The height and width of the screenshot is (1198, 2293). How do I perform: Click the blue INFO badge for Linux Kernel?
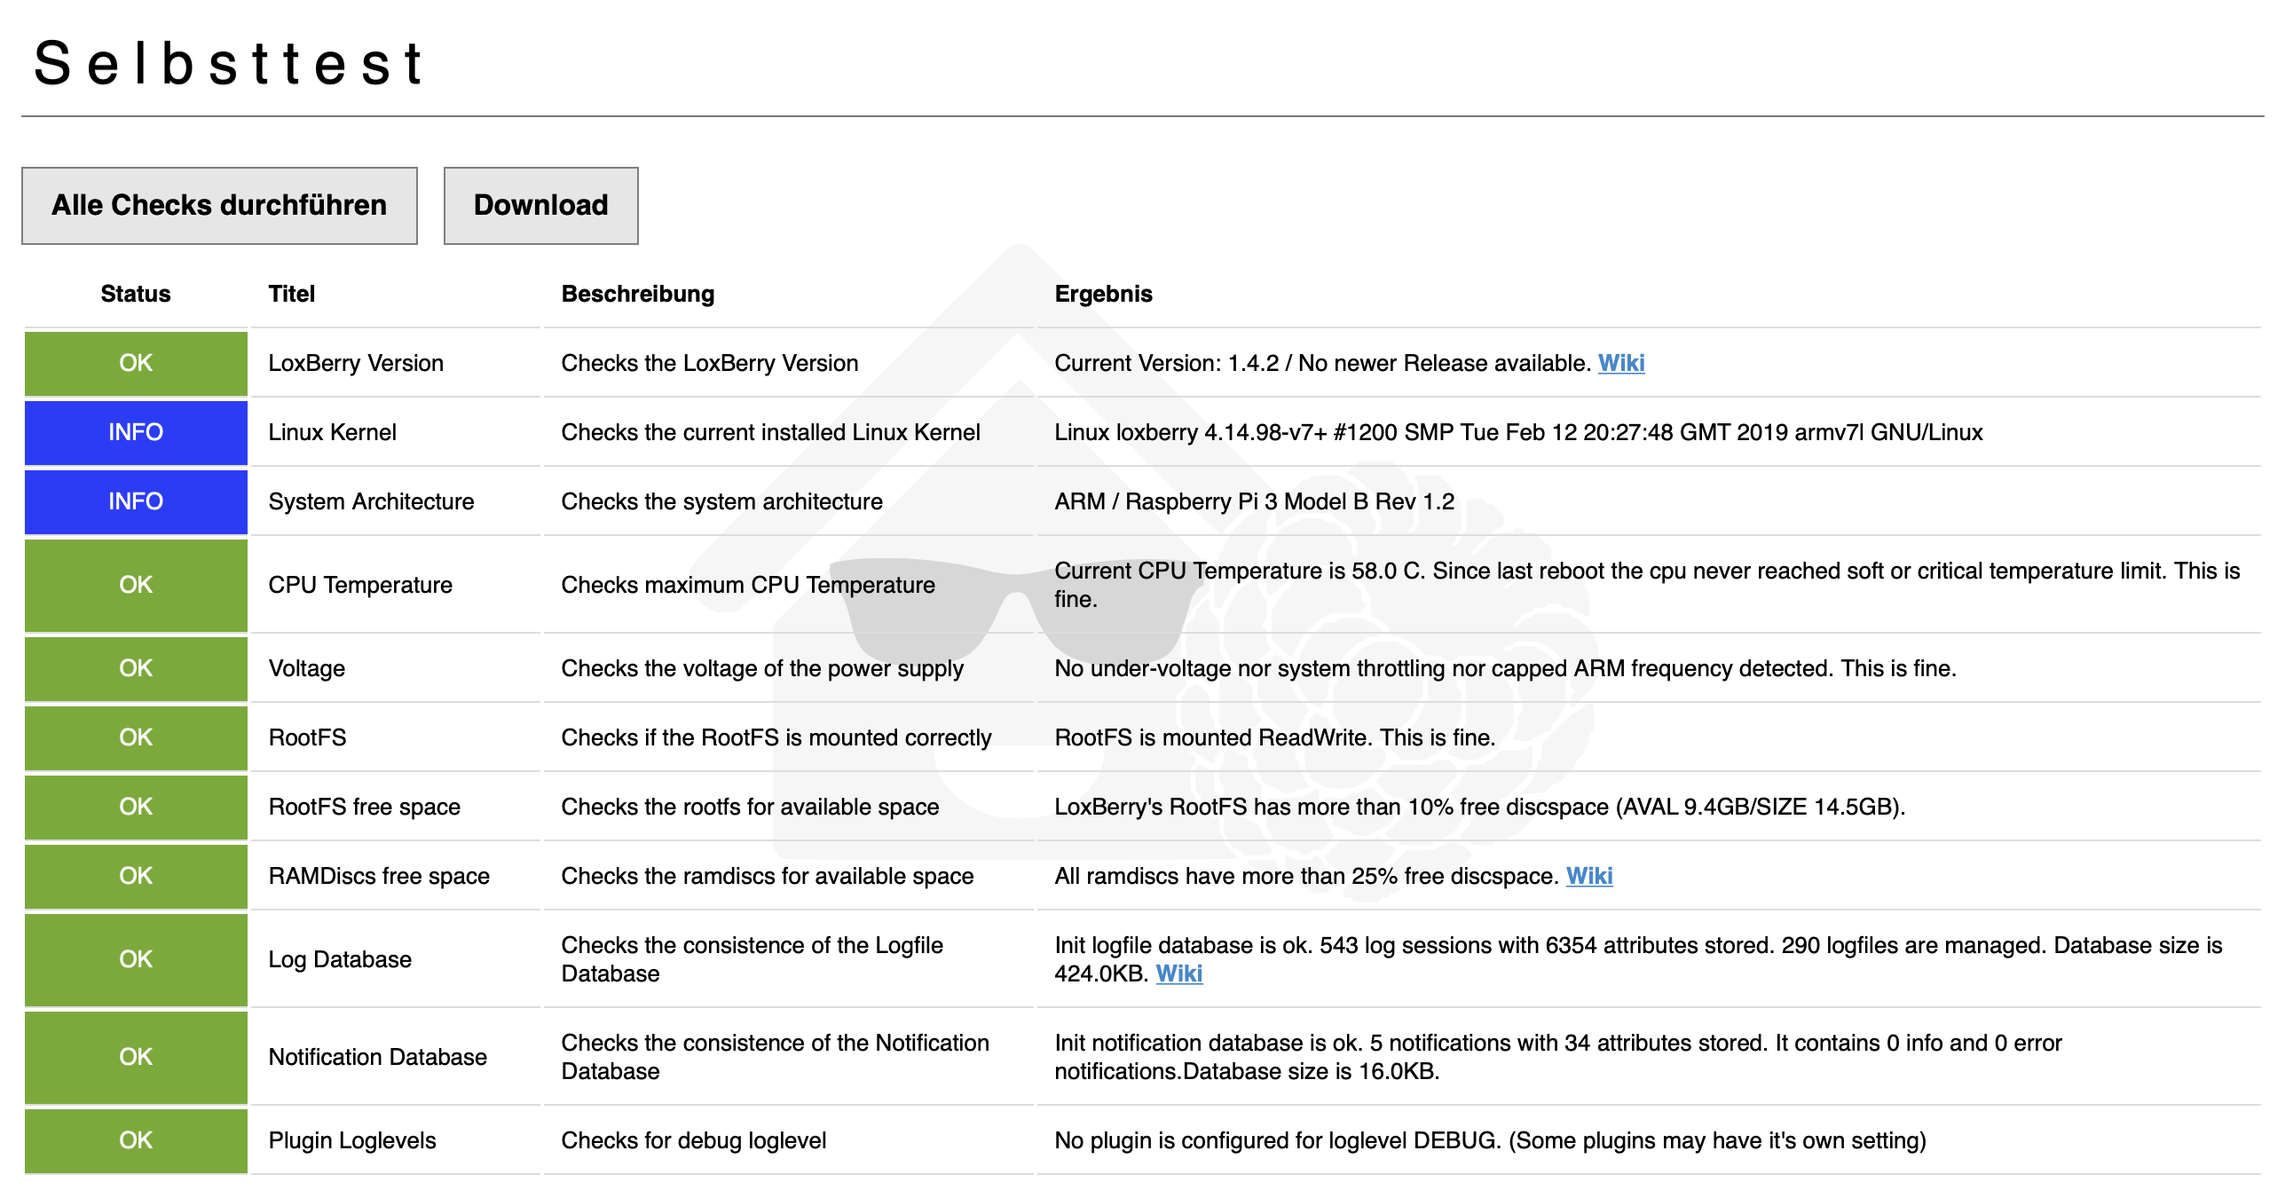(135, 432)
